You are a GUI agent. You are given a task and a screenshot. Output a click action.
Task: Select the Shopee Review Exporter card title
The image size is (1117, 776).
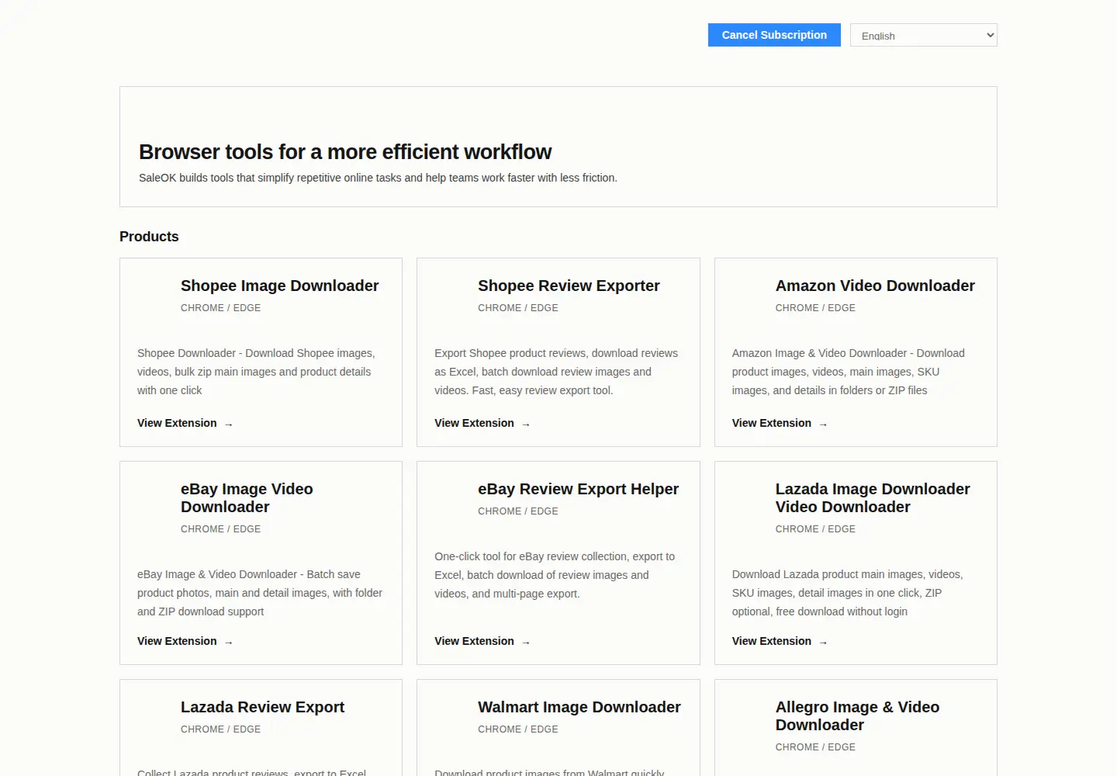(569, 286)
